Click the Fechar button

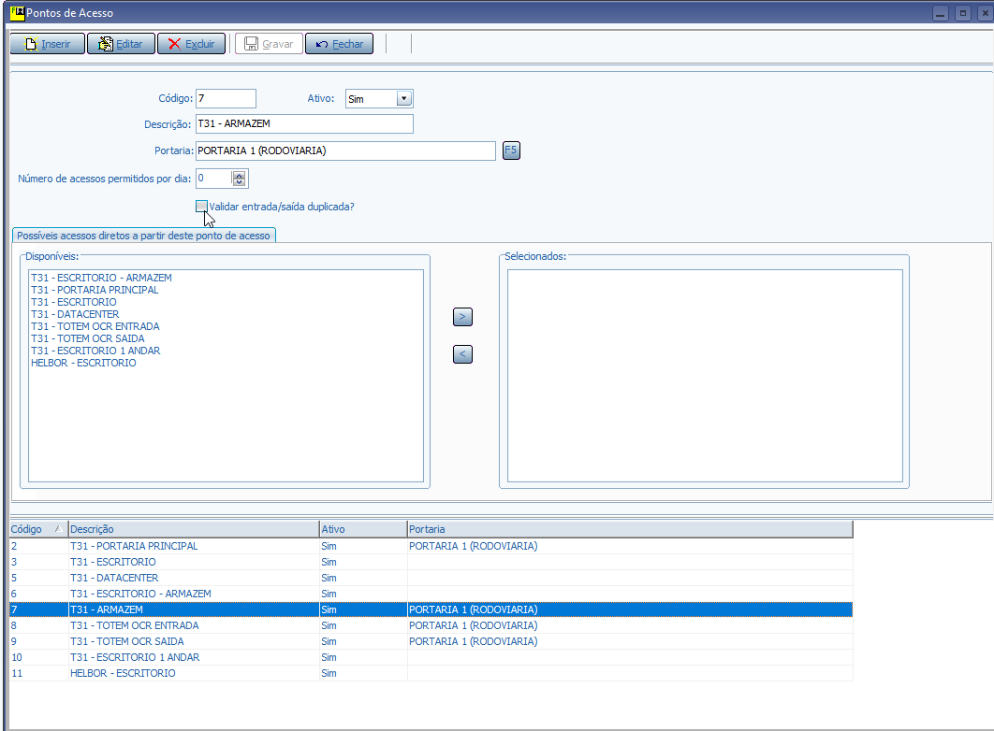339,44
